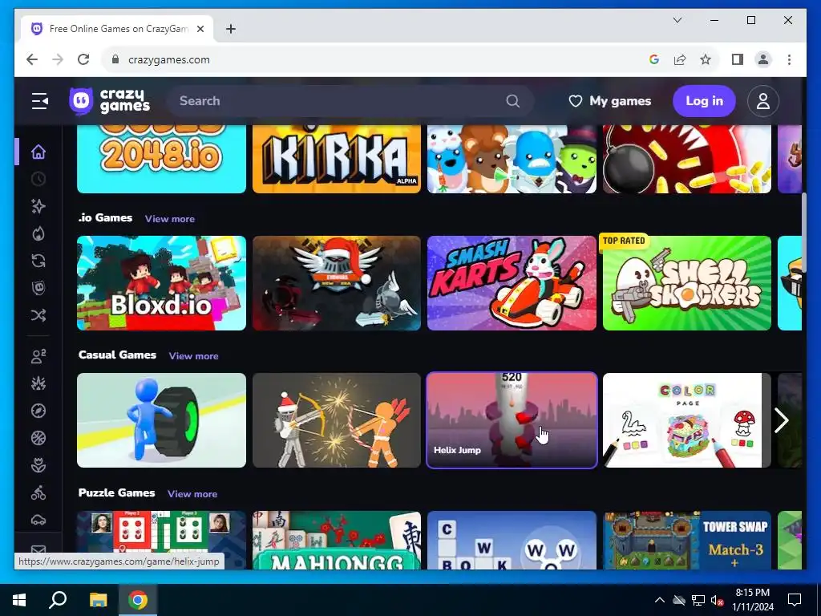Image resolution: width=821 pixels, height=616 pixels.
Task: Open Car games sidebar icon
Action: (x=38, y=520)
